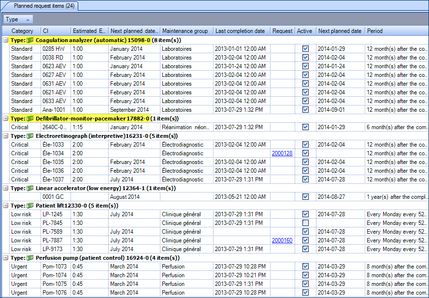The width and height of the screenshot is (429, 298).
Task: Click the 2014-08-27 next planned date cell
Action: 341,197
